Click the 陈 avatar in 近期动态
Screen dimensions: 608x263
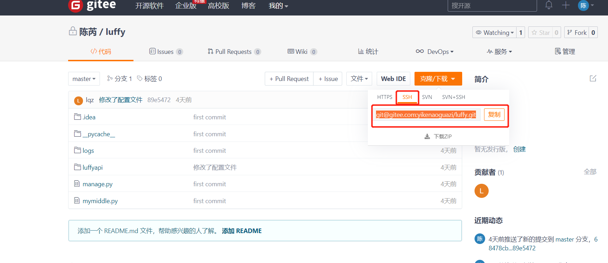click(x=480, y=239)
